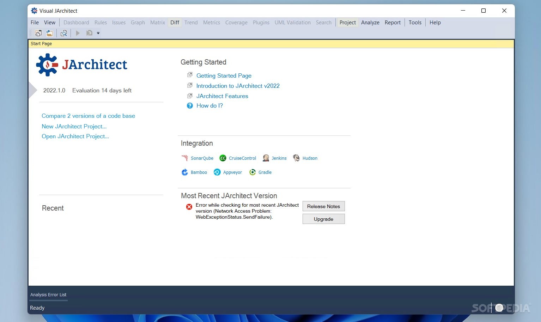Click the JArchitect gear logo
The width and height of the screenshot is (541, 322).
47,65
